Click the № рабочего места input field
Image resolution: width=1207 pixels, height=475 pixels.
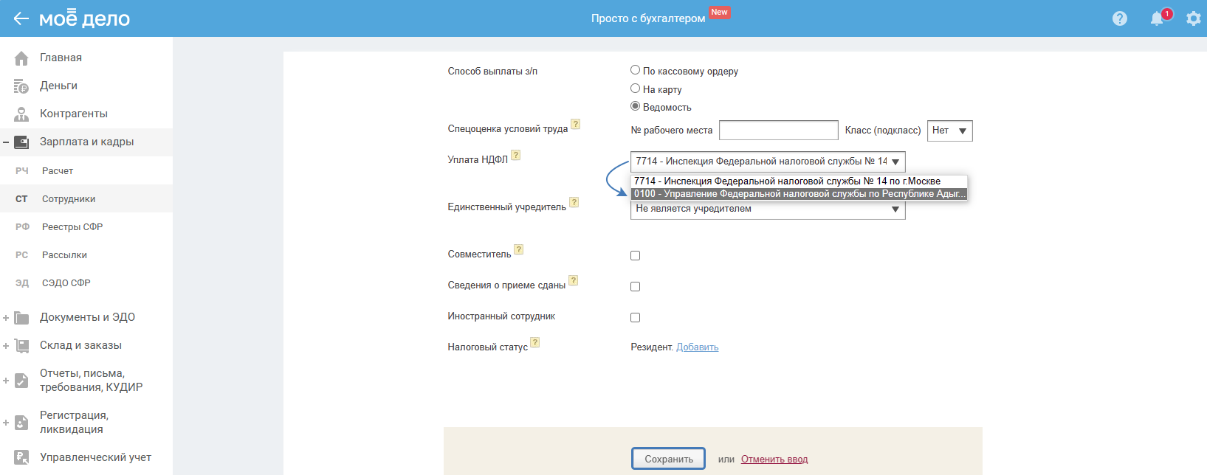coord(778,131)
